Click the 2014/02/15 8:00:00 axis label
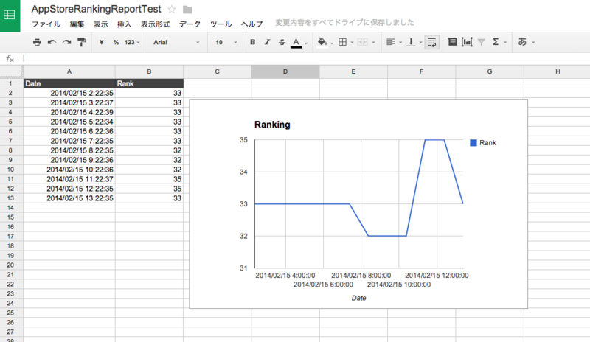The image size is (590, 342). (361, 276)
